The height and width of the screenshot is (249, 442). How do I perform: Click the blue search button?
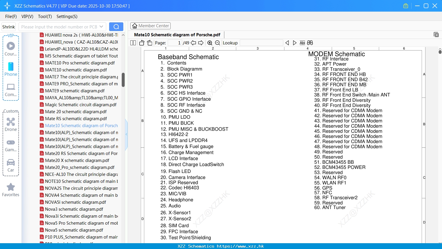(116, 27)
